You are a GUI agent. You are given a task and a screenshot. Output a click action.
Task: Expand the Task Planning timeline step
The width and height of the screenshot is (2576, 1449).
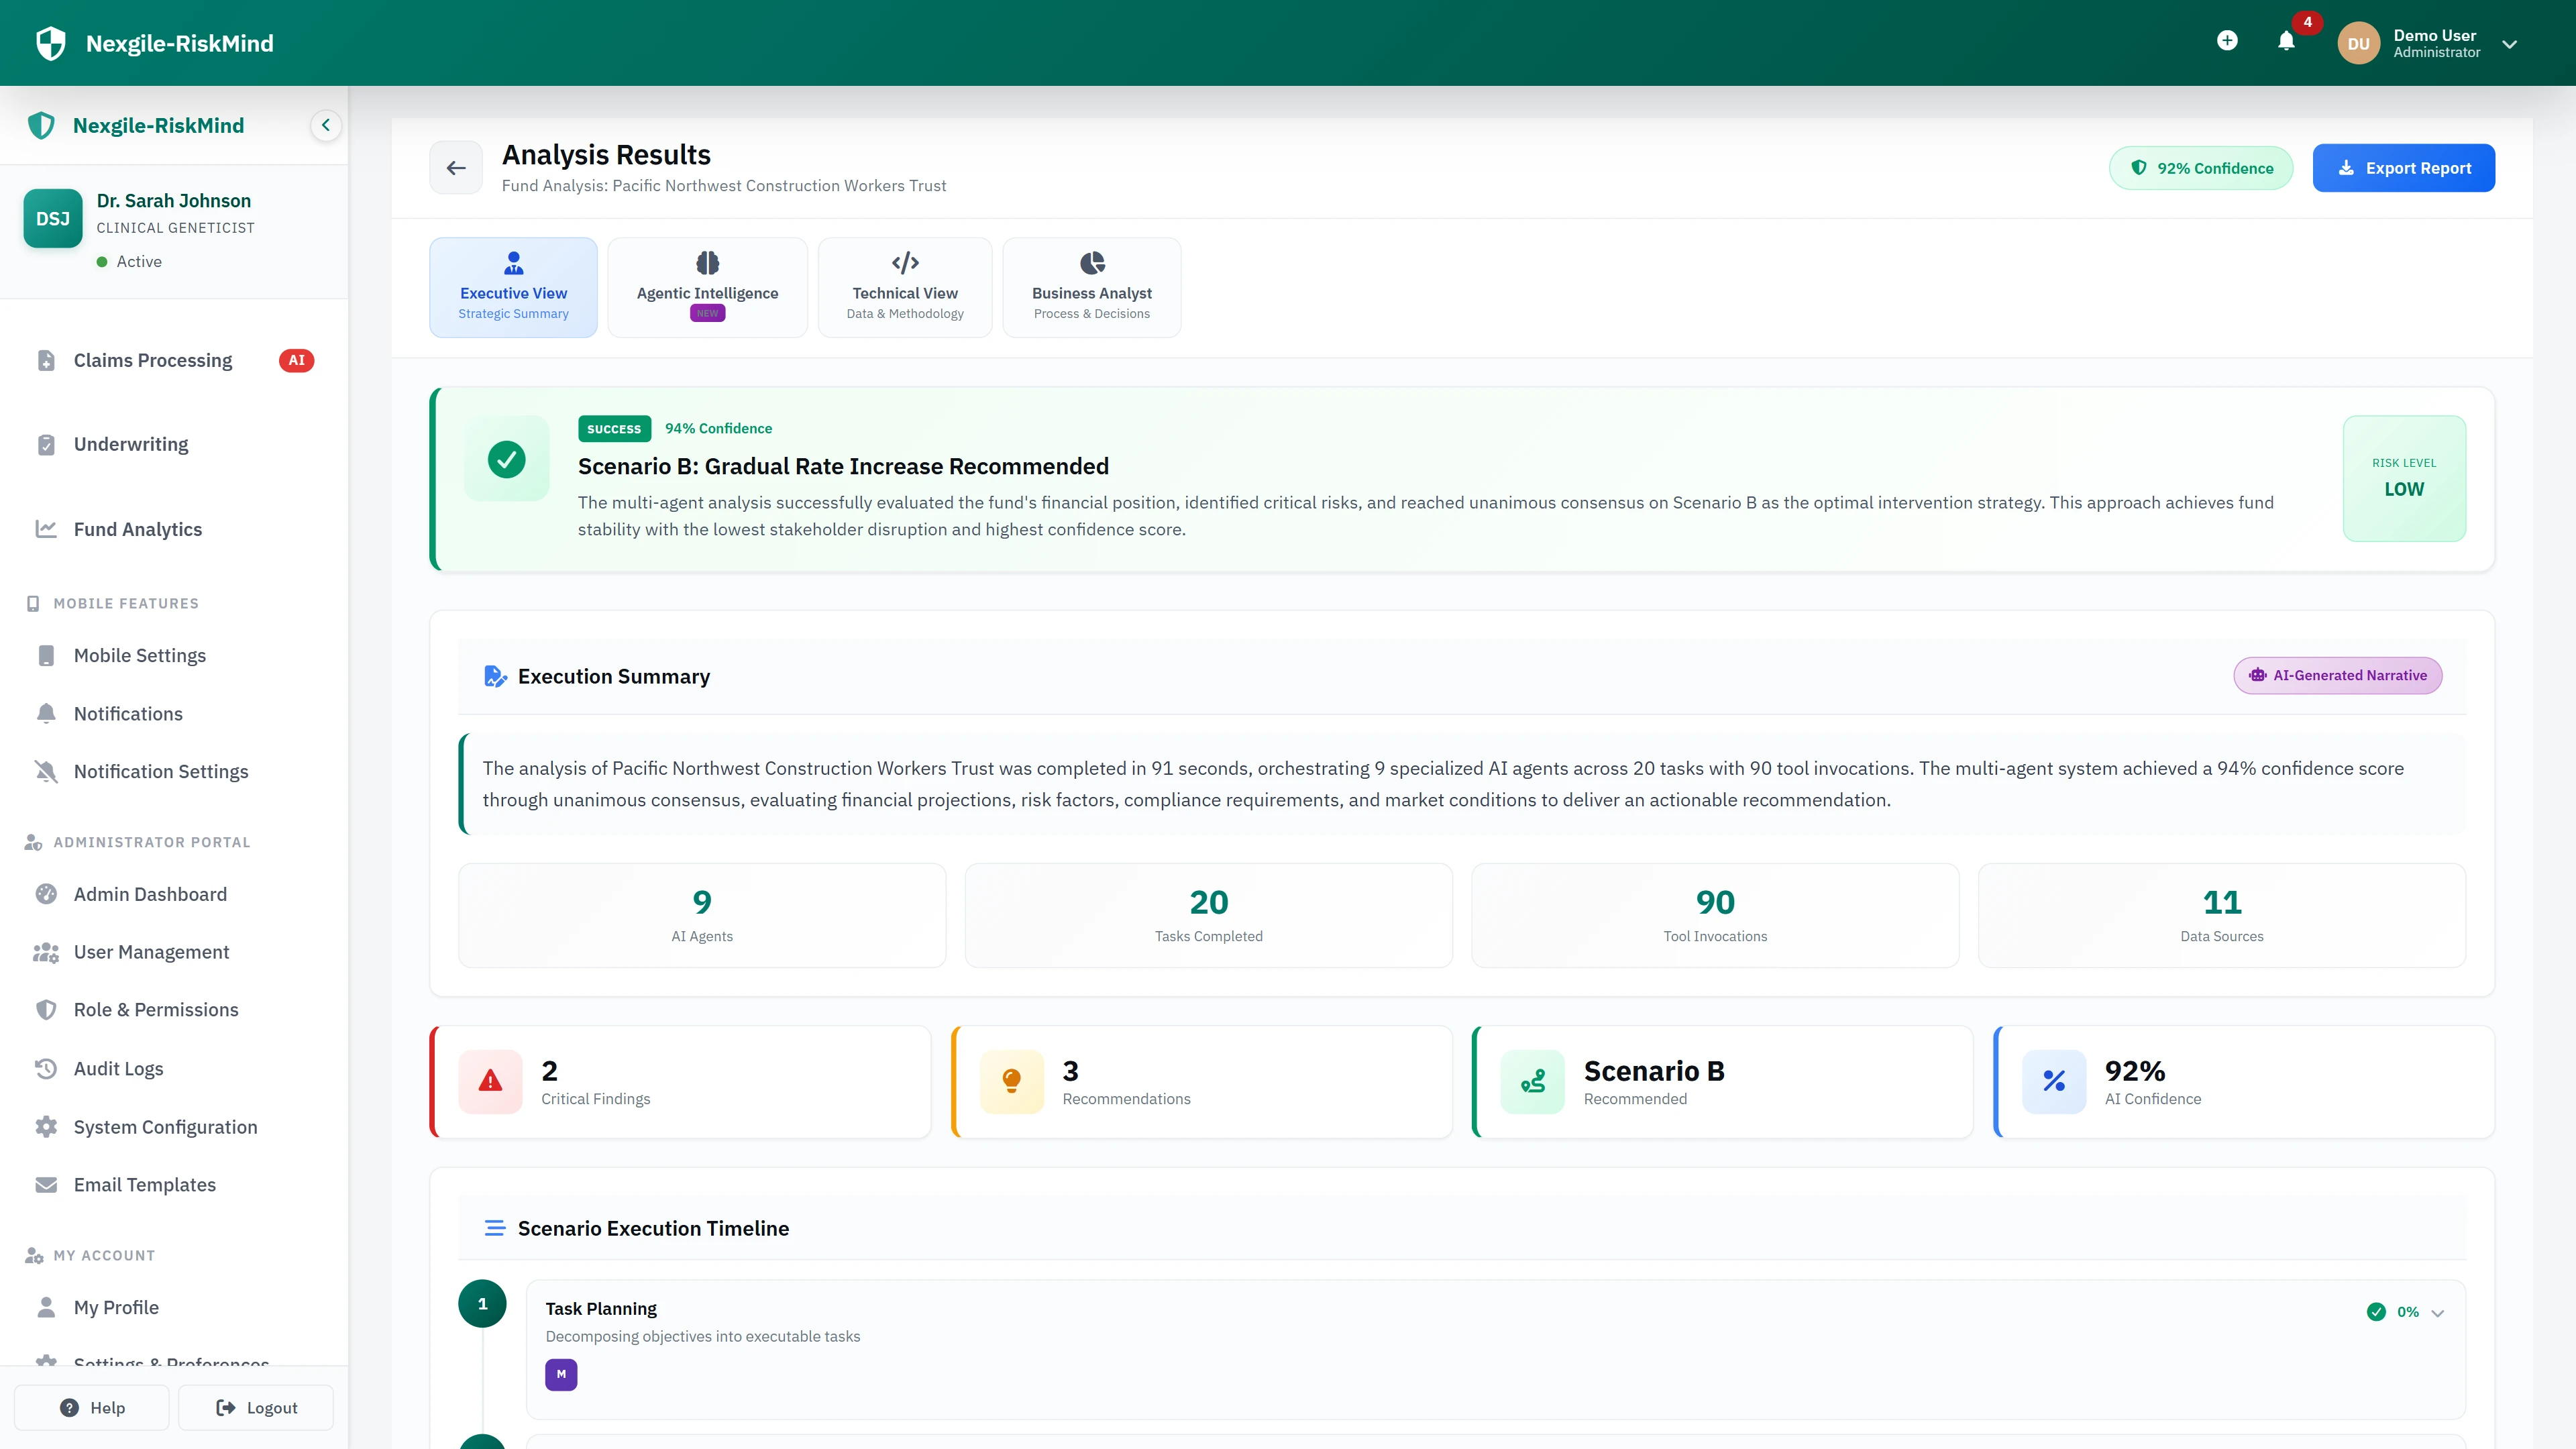(2437, 1312)
